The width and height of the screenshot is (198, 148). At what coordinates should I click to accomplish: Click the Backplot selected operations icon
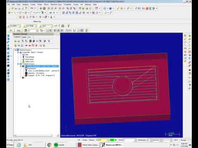(31, 41)
